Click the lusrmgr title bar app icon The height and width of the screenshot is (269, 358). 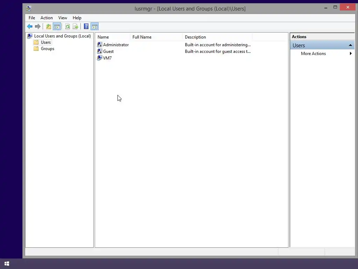[29, 8]
